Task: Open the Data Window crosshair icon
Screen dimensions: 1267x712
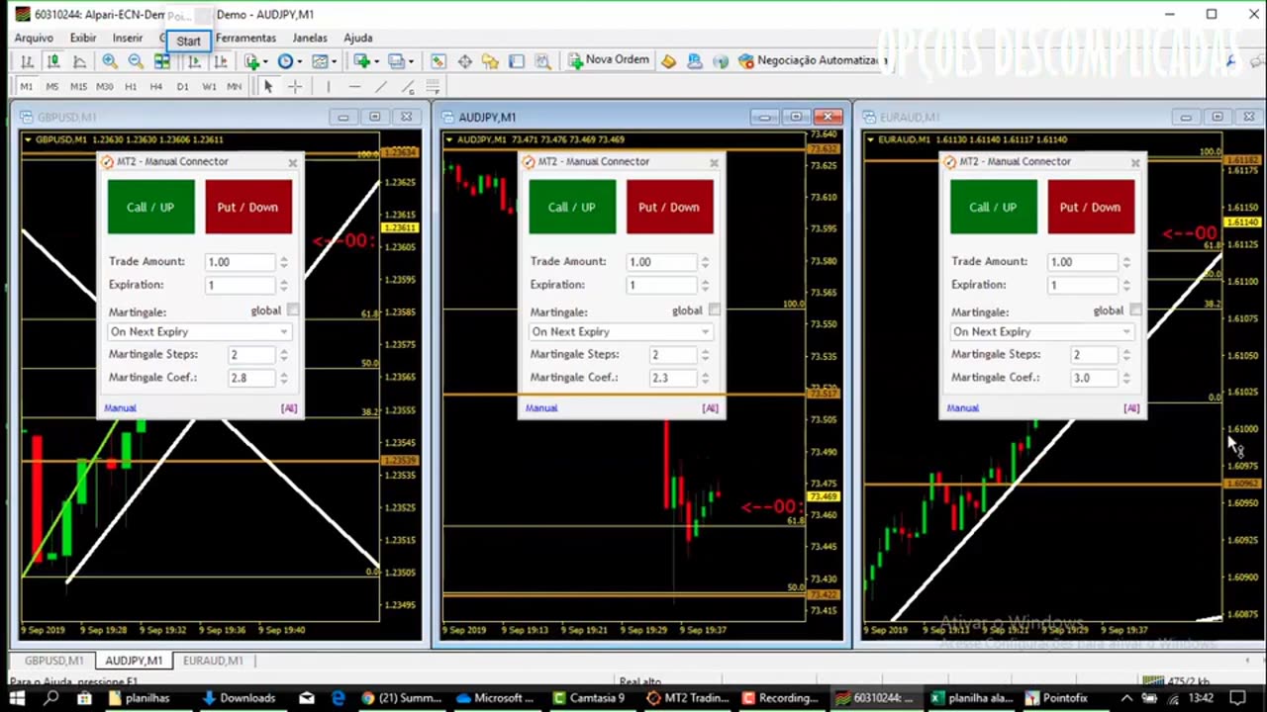Action: (x=464, y=61)
